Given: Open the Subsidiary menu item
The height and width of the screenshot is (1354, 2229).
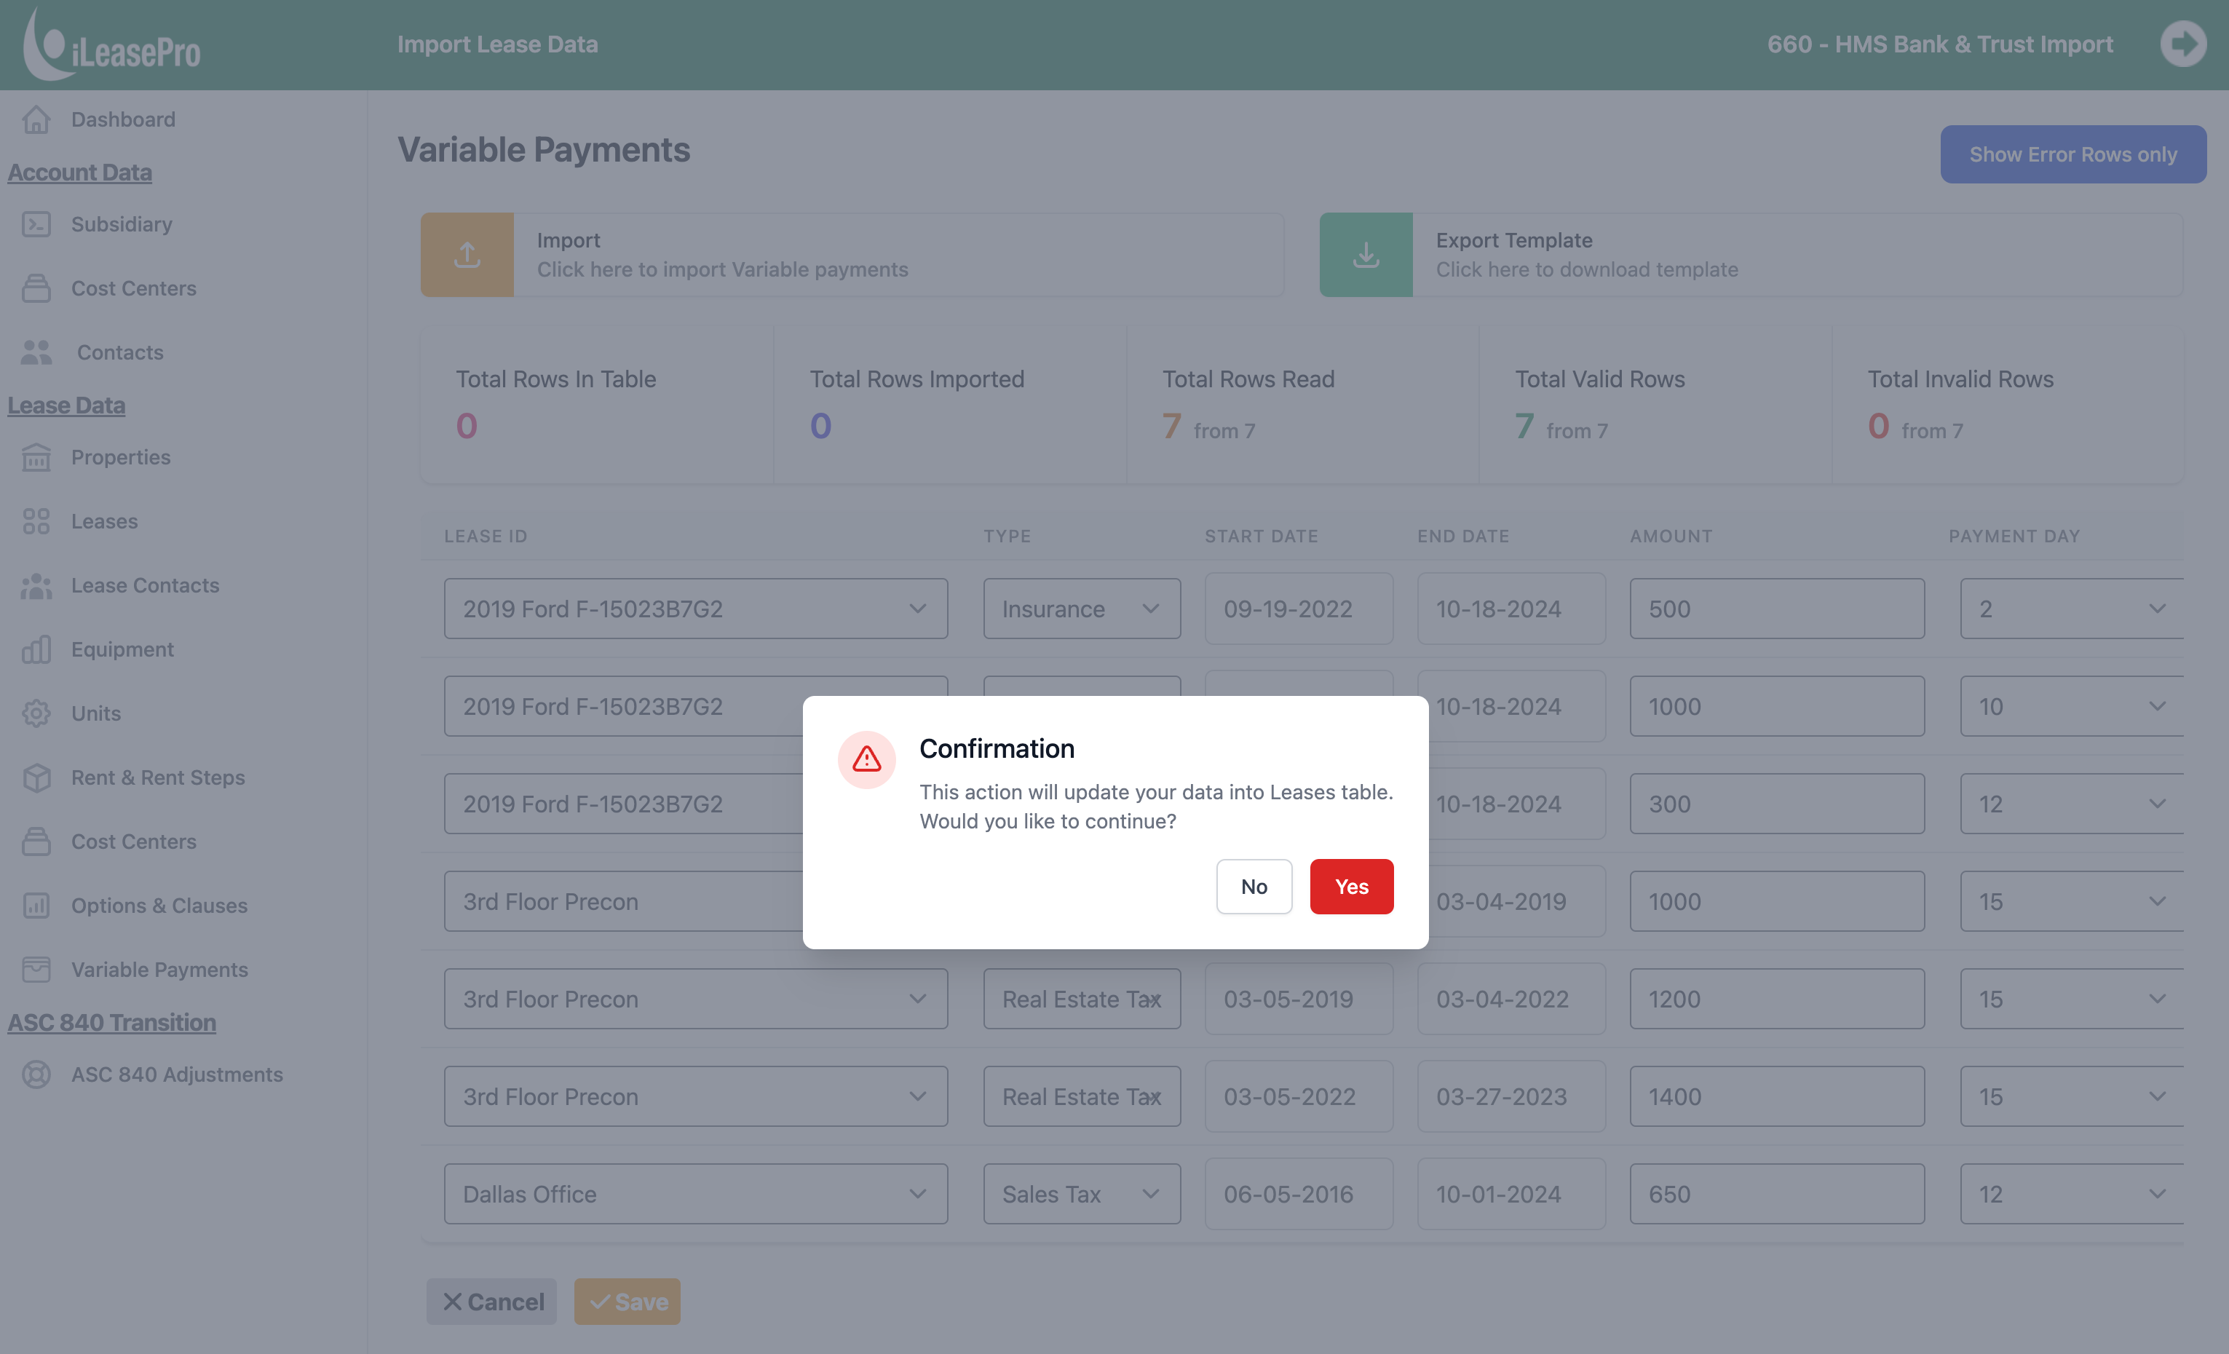Looking at the screenshot, I should click(x=122, y=224).
